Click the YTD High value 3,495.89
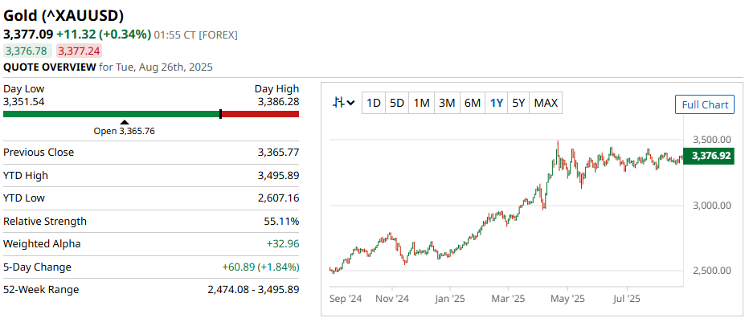This screenshot has width=745, height=318. pos(278,176)
